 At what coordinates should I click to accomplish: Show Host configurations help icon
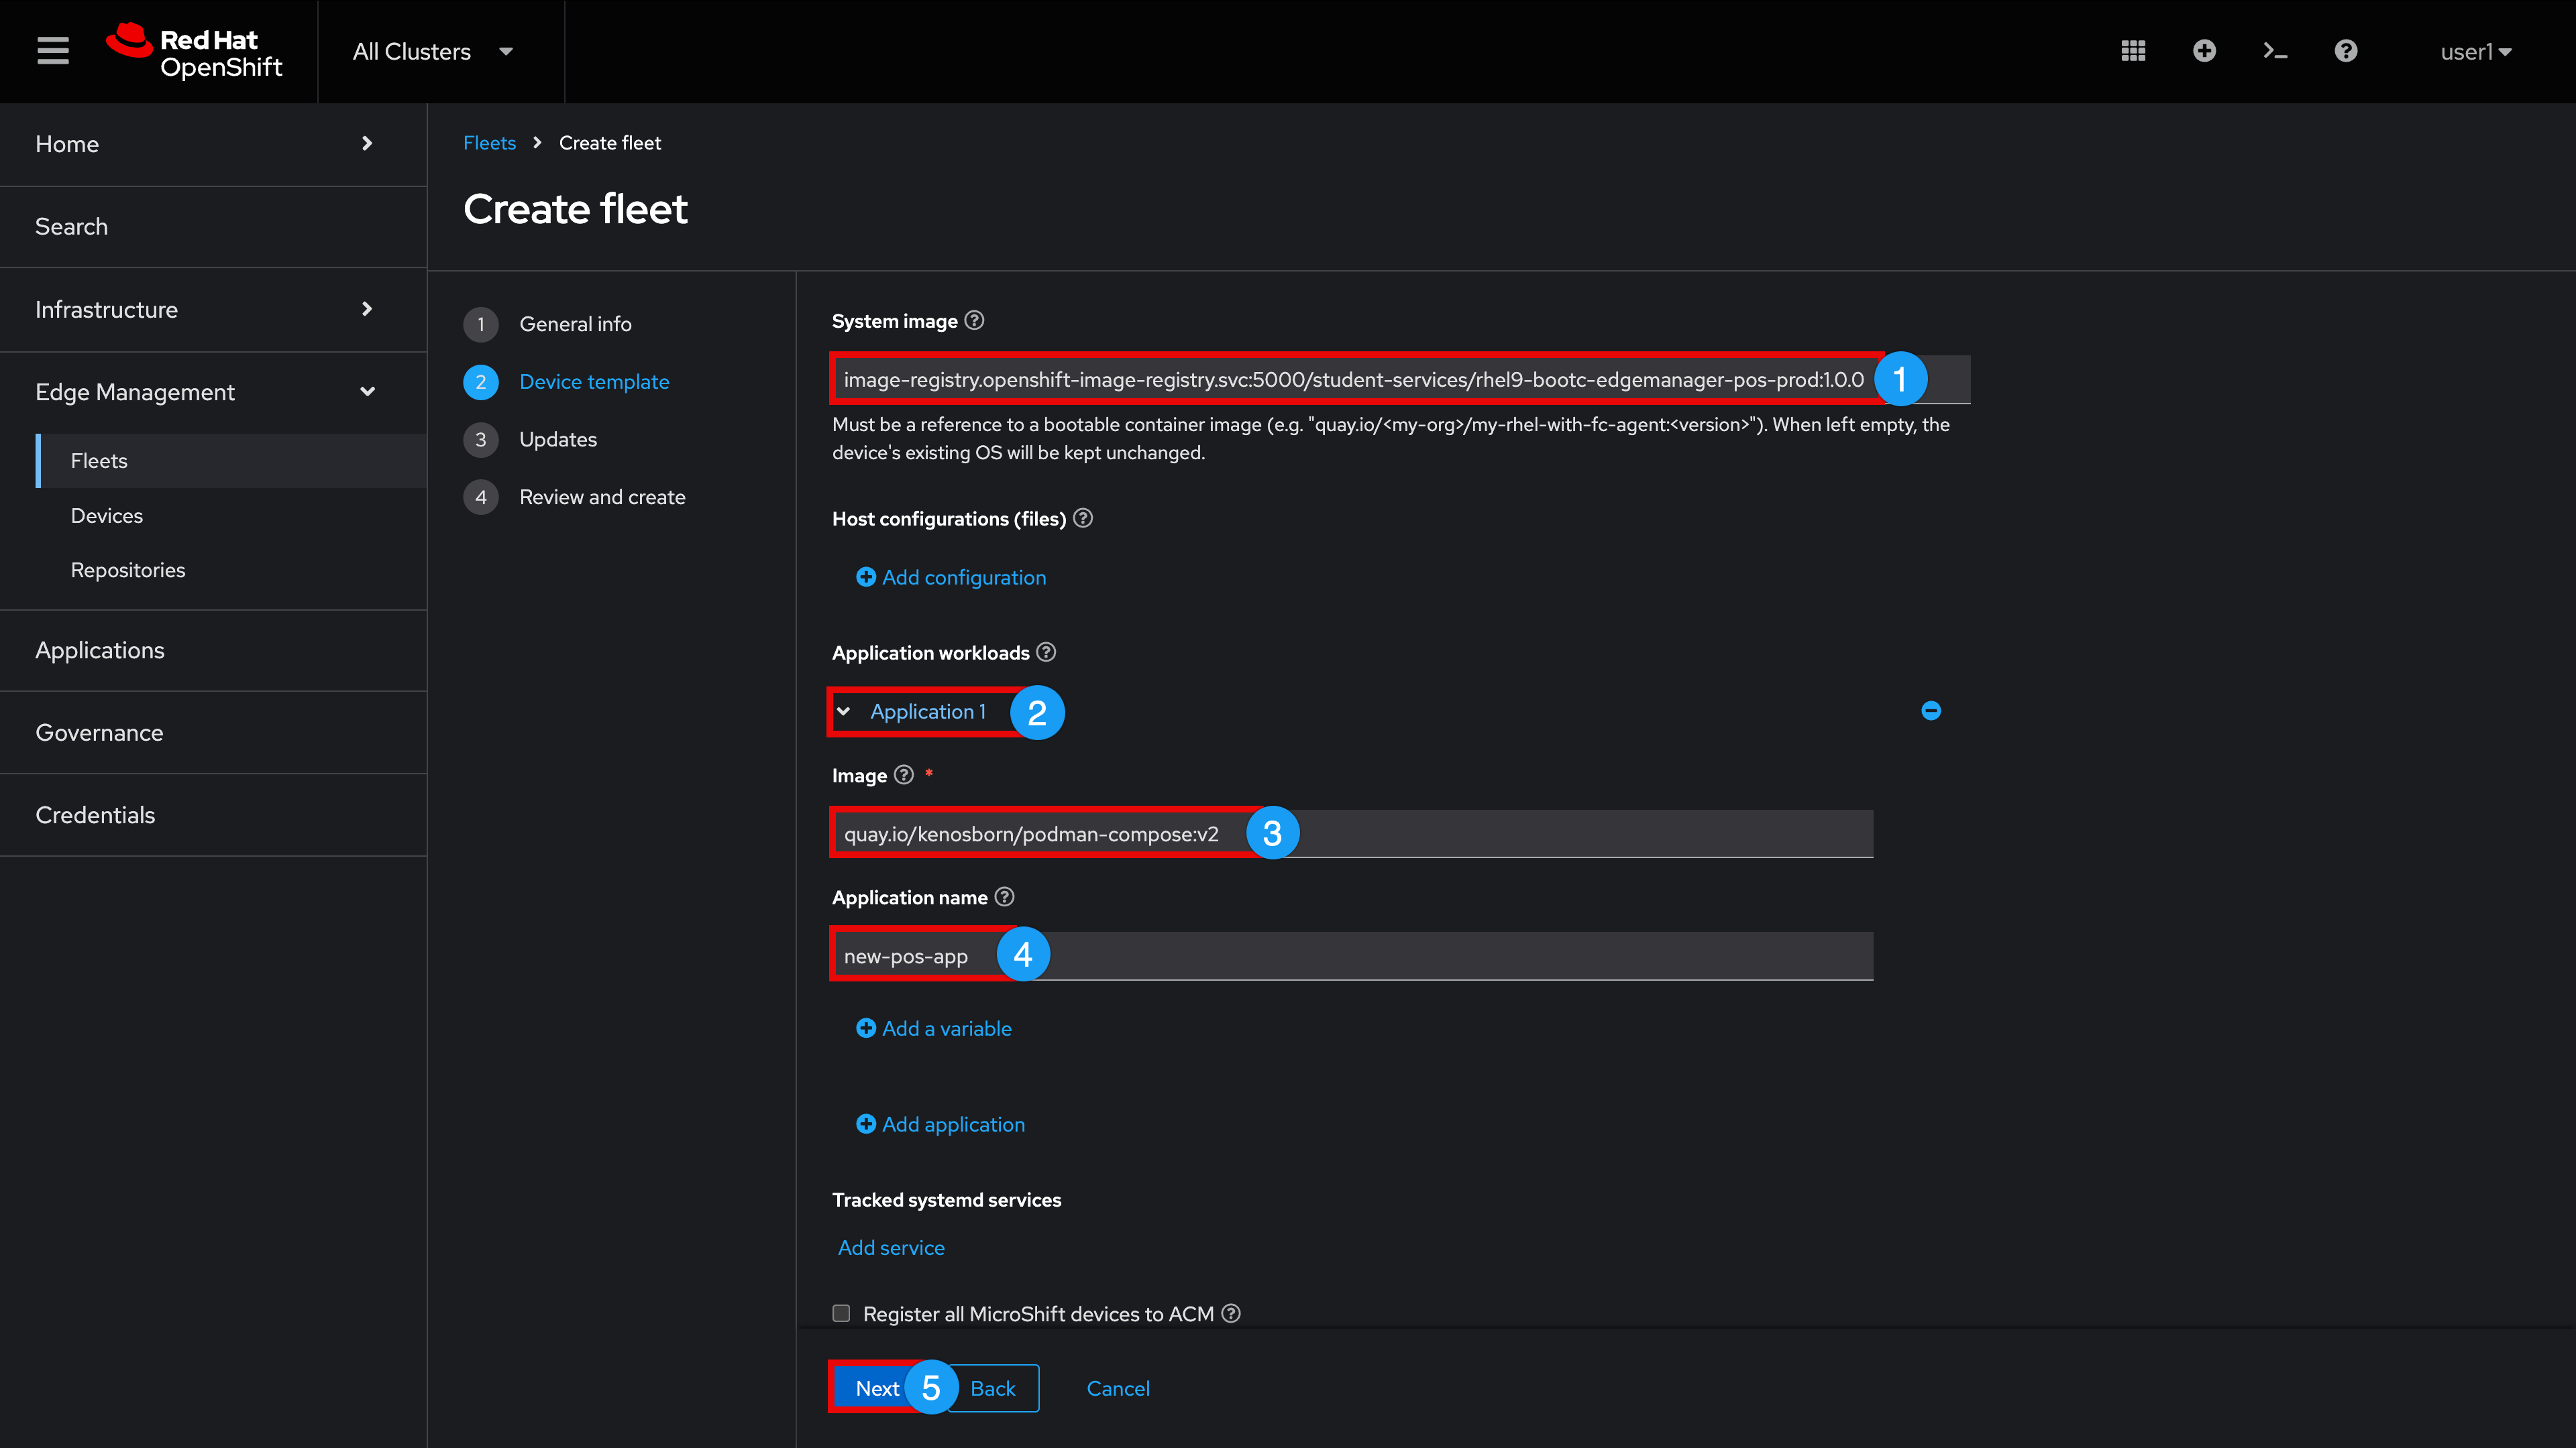tap(1083, 519)
